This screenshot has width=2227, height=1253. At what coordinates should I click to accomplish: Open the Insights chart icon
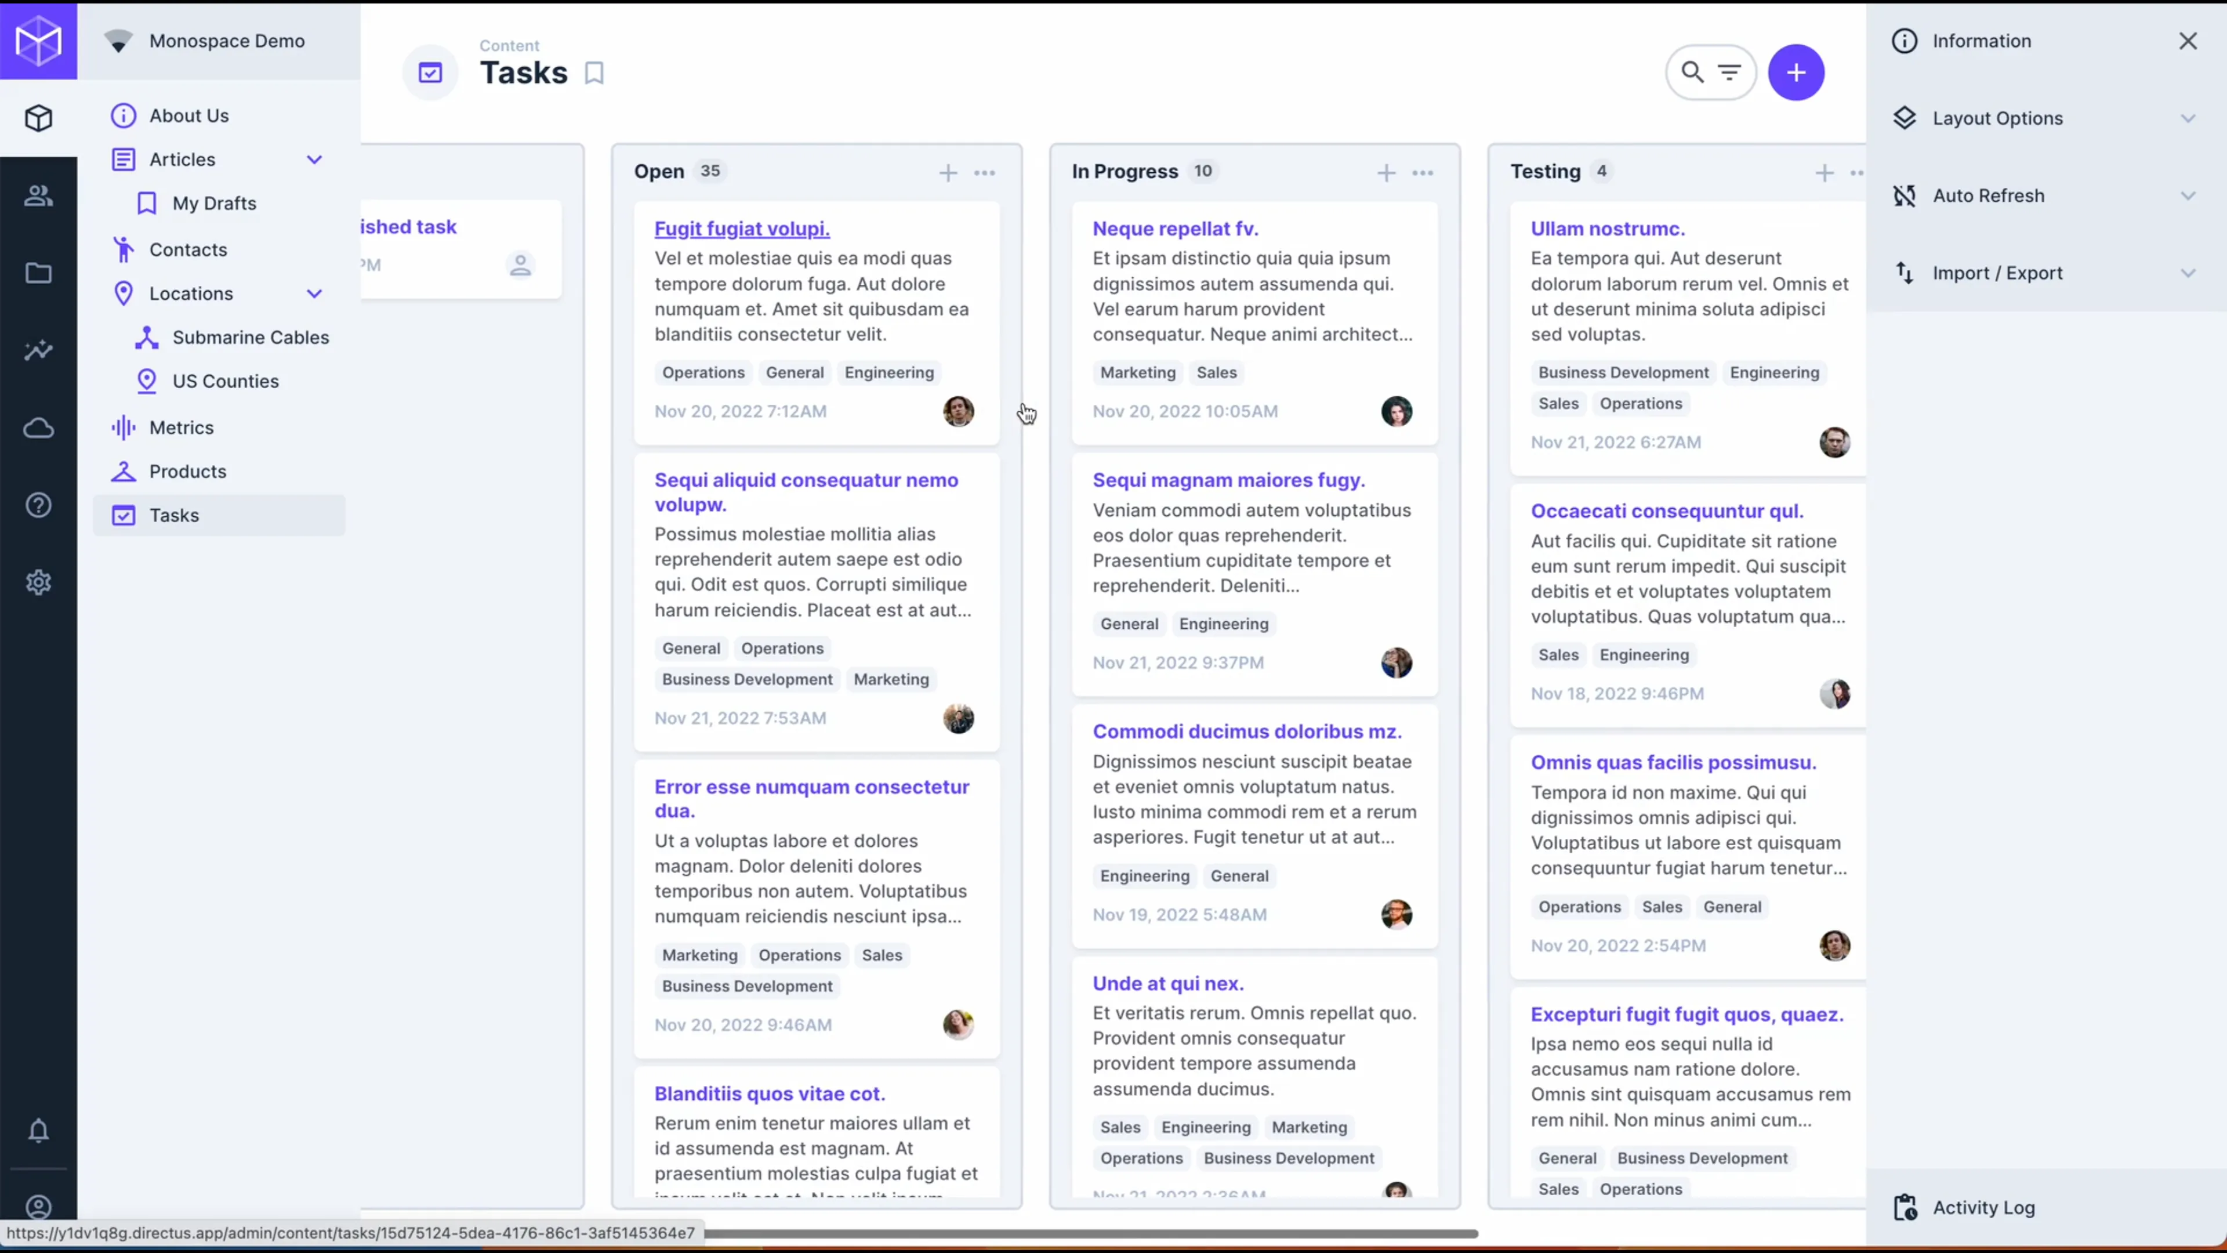(x=38, y=350)
